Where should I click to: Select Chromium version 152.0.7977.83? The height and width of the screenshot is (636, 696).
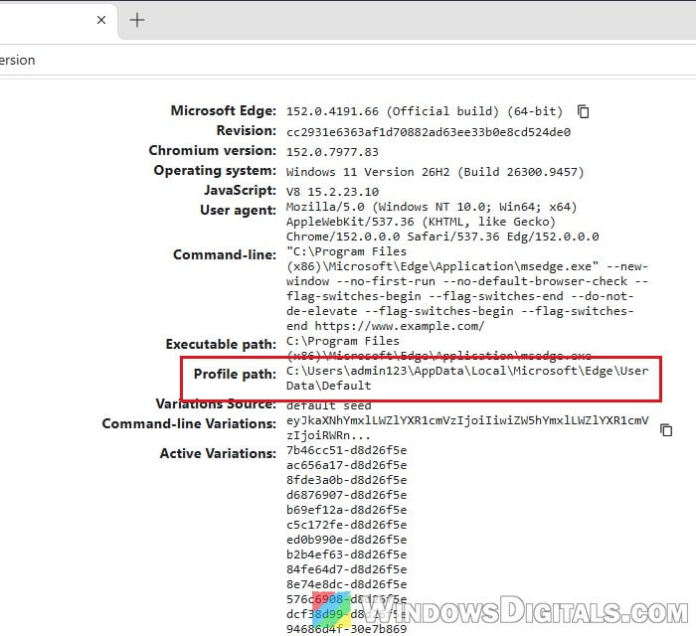pos(332,152)
